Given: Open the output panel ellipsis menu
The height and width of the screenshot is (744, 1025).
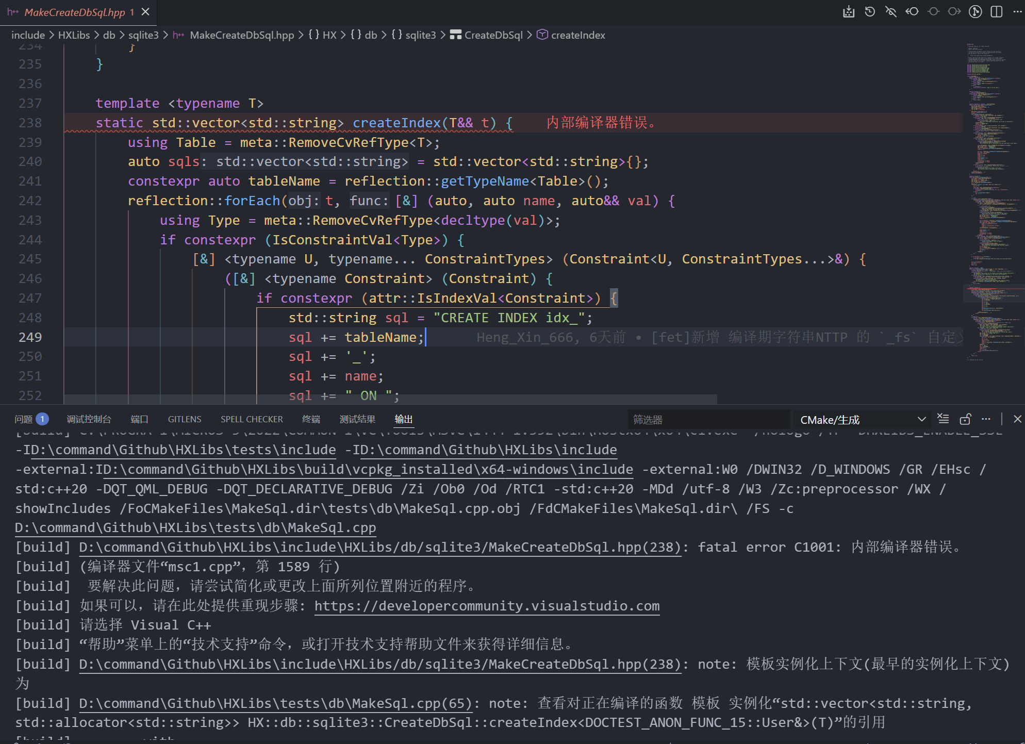Looking at the screenshot, I should [986, 419].
